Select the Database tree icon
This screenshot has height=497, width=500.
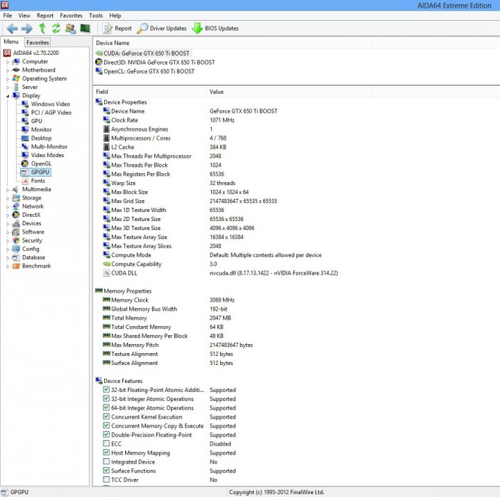tap(16, 257)
